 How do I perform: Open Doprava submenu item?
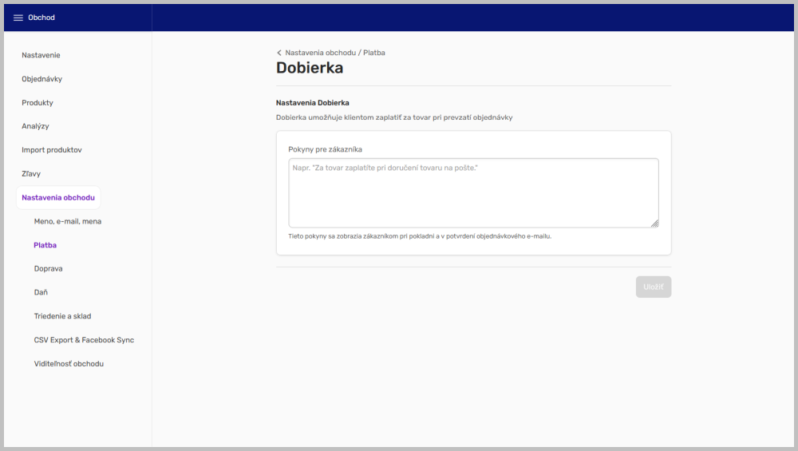[x=49, y=269]
